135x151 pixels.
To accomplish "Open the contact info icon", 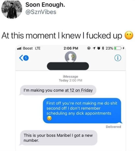I will coord(118,58).
